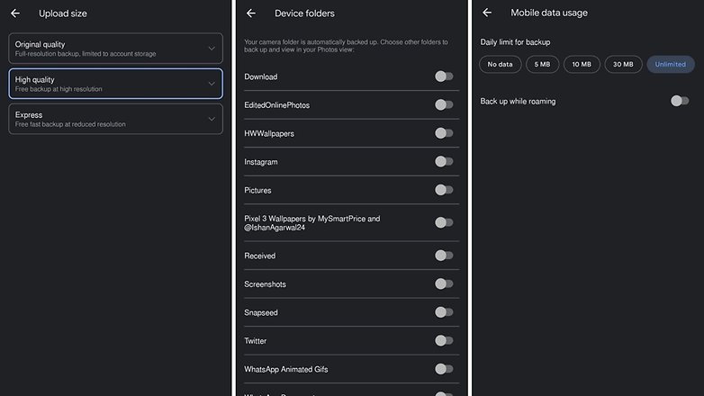Toggle backup for the Instagram folder

[444, 162]
